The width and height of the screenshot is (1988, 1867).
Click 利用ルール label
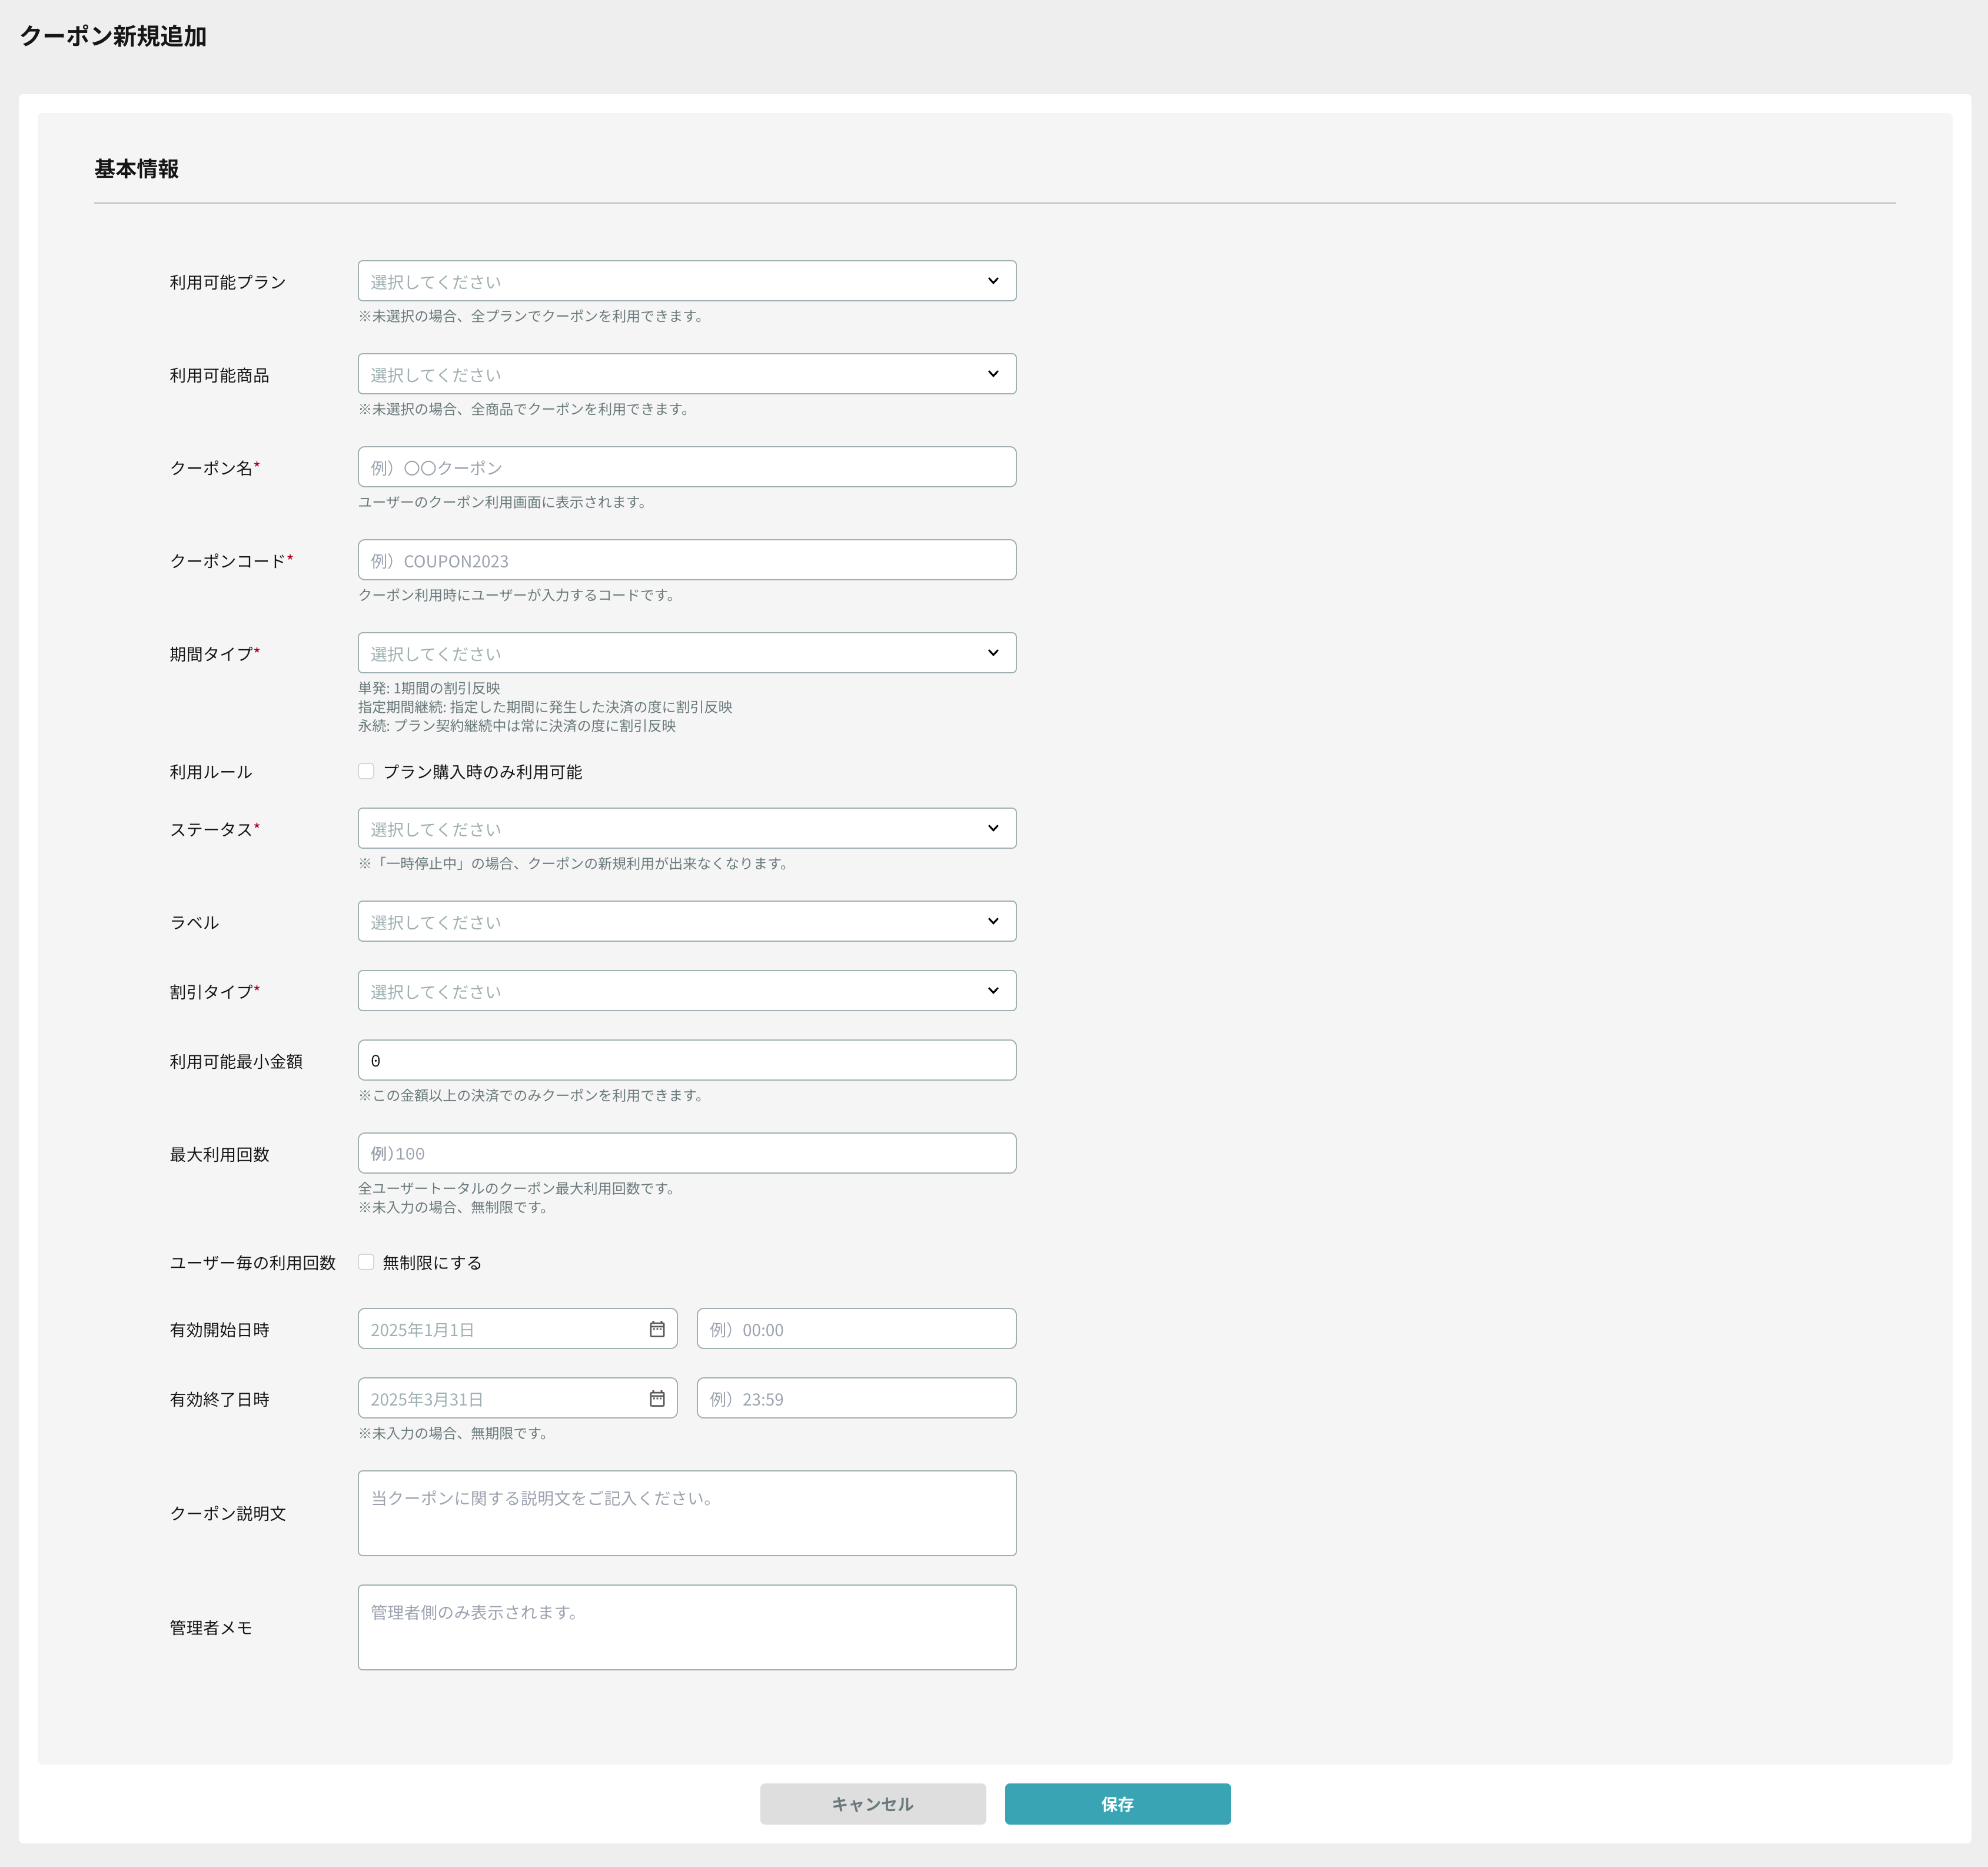tap(211, 772)
